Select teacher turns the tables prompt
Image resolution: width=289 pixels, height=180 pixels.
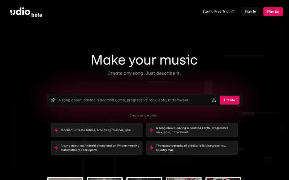[x=96, y=130]
